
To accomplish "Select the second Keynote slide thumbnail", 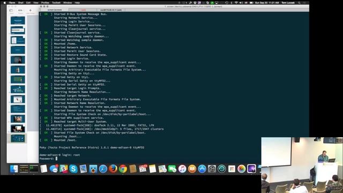I will (x=18, y=31).
